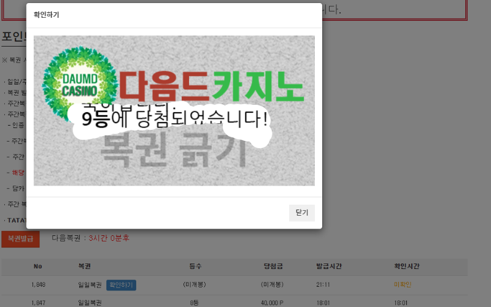Click the 확인하기 dialog title
Viewport: 491px width, 307px height.
(47, 15)
